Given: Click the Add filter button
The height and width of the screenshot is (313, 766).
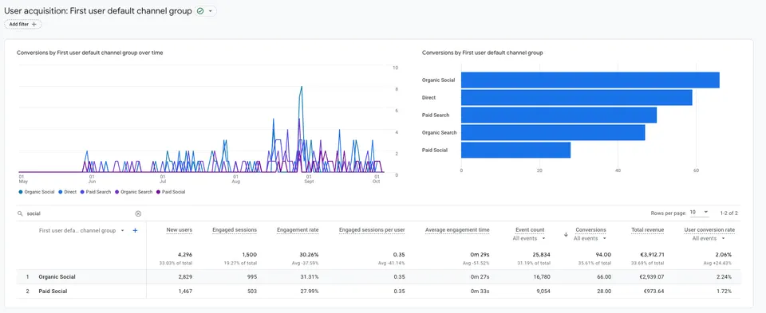Looking at the screenshot, I should click(x=23, y=24).
